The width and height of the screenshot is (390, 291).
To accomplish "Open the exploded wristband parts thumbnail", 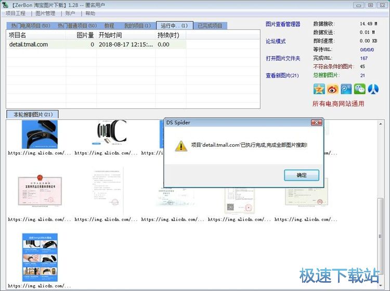I will 110,132.
